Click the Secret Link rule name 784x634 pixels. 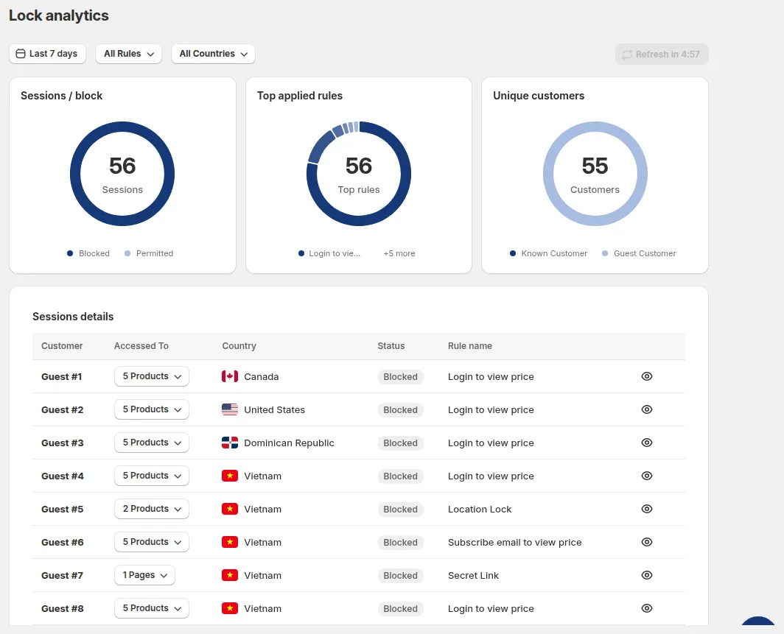(473, 576)
